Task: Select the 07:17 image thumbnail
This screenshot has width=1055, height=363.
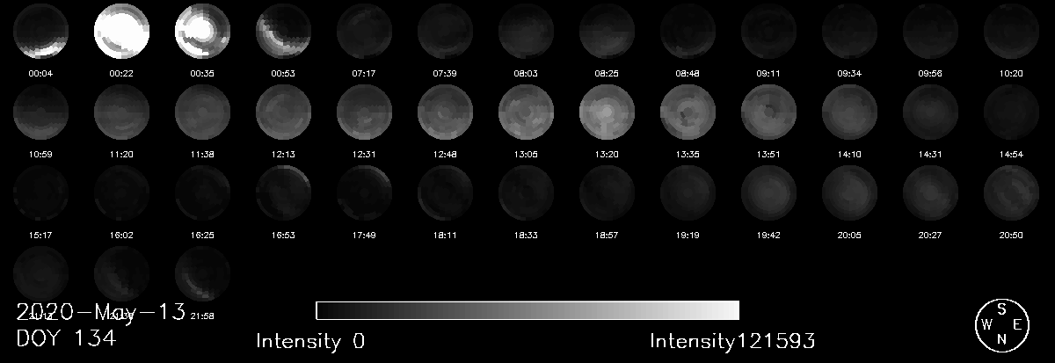Action: [x=363, y=32]
